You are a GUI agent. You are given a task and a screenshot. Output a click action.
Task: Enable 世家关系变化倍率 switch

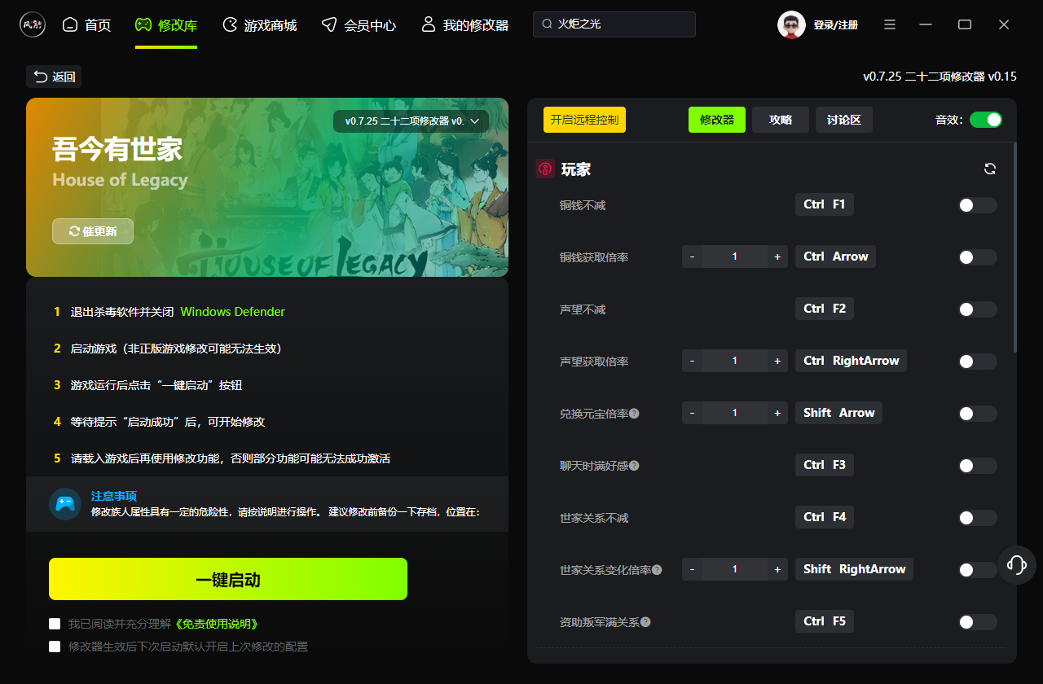point(977,570)
